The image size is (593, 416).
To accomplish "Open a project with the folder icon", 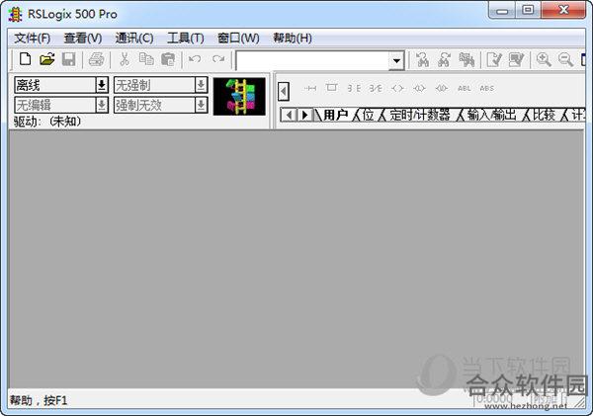I will pyautogui.click(x=47, y=59).
